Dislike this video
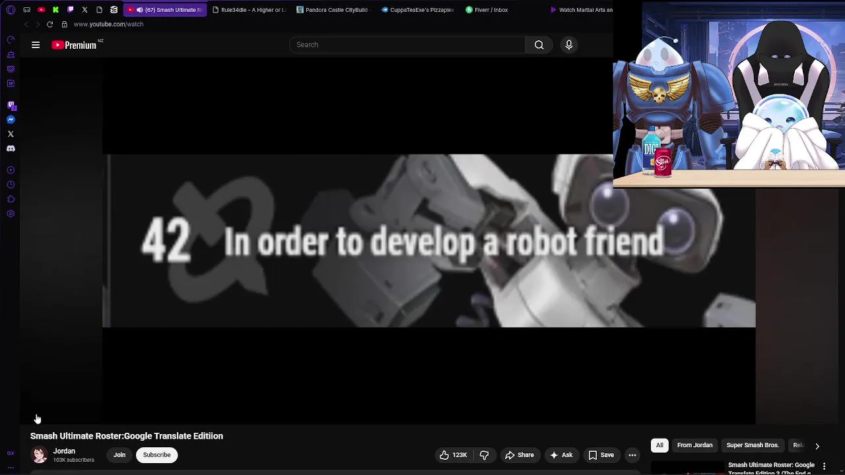Viewport: 845px width, 475px height. click(x=485, y=455)
